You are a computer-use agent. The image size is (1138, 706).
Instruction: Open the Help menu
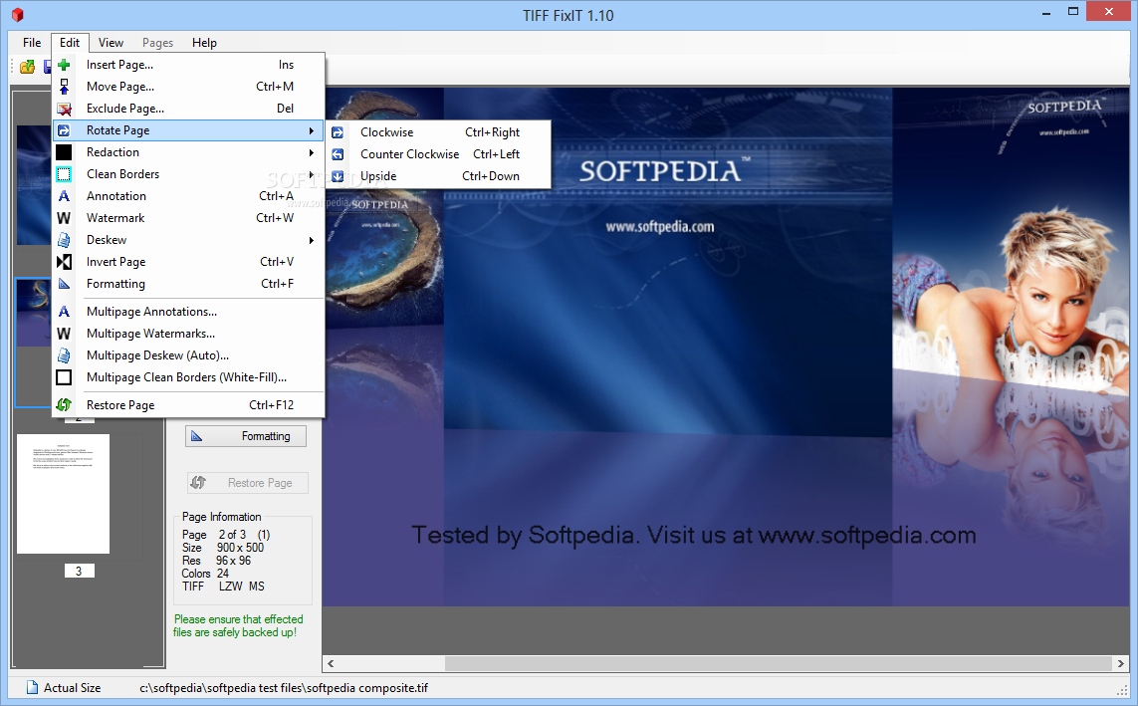coord(205,43)
